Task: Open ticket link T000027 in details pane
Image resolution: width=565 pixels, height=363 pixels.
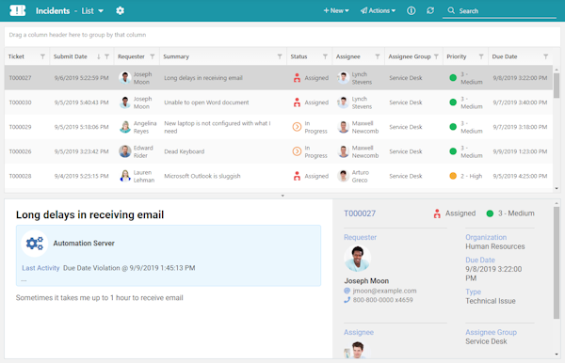Action: 360,213
